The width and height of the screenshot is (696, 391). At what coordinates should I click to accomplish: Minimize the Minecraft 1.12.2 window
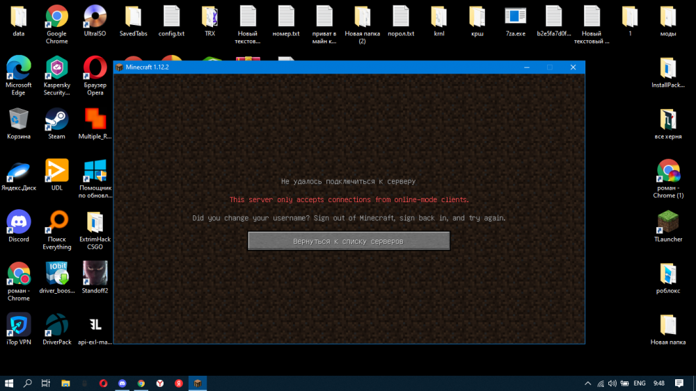[527, 67]
